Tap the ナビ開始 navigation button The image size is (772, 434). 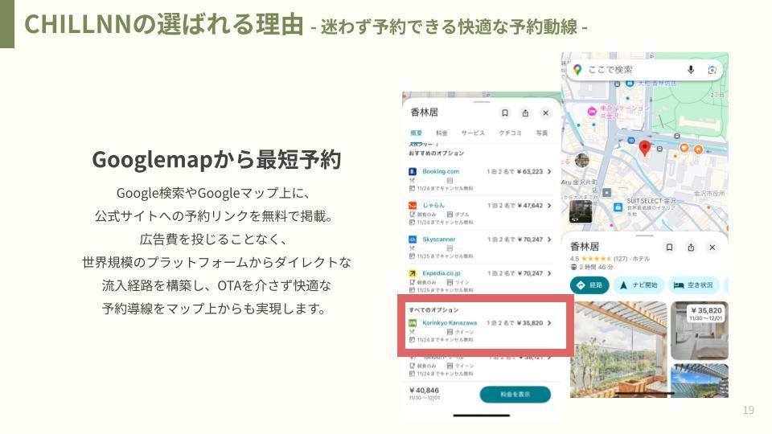click(638, 285)
